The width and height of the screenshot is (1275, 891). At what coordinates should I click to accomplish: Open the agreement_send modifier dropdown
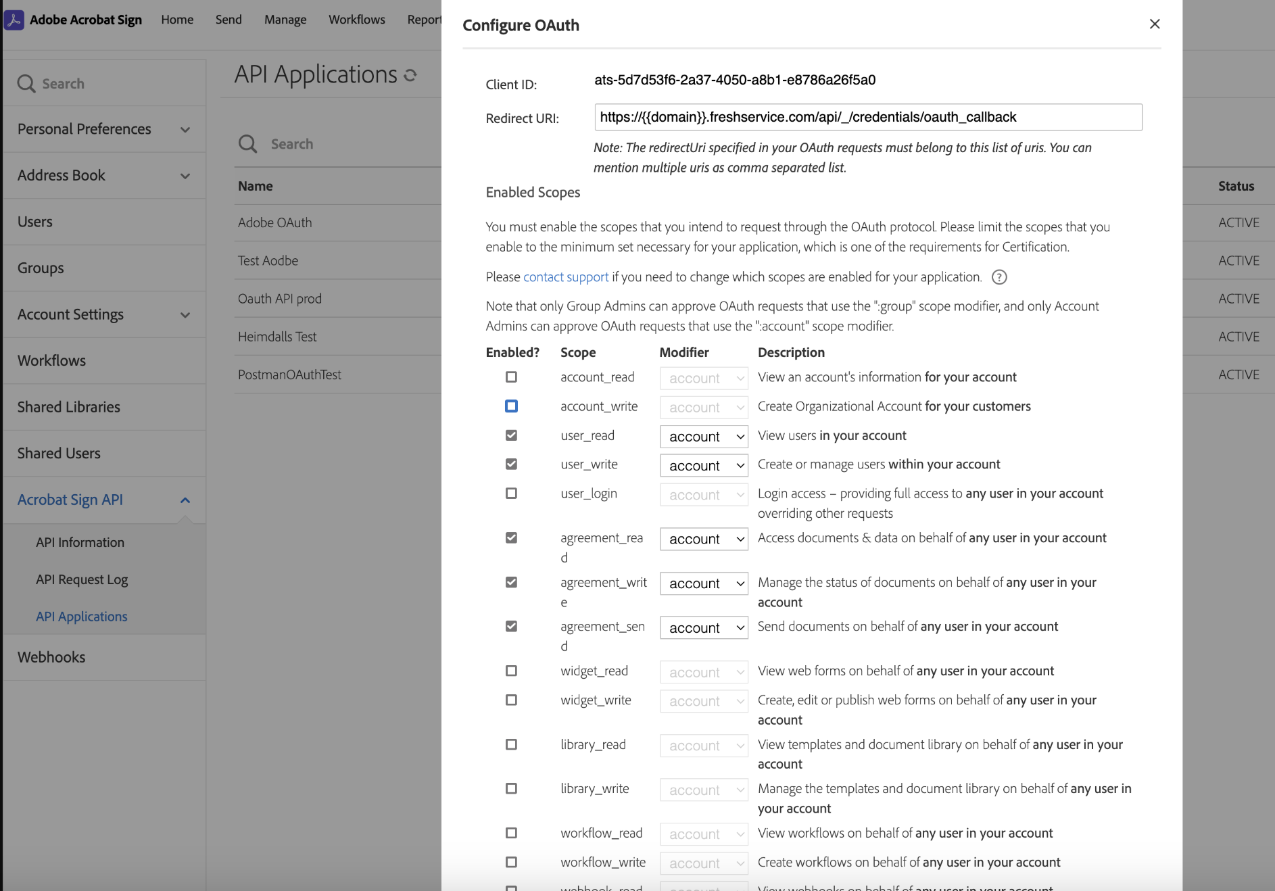(x=704, y=628)
